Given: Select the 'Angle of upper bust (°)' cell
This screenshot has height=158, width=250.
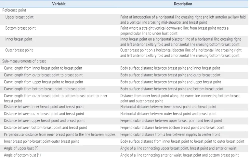Looking at the screenshot, I should tap(21, 148).
